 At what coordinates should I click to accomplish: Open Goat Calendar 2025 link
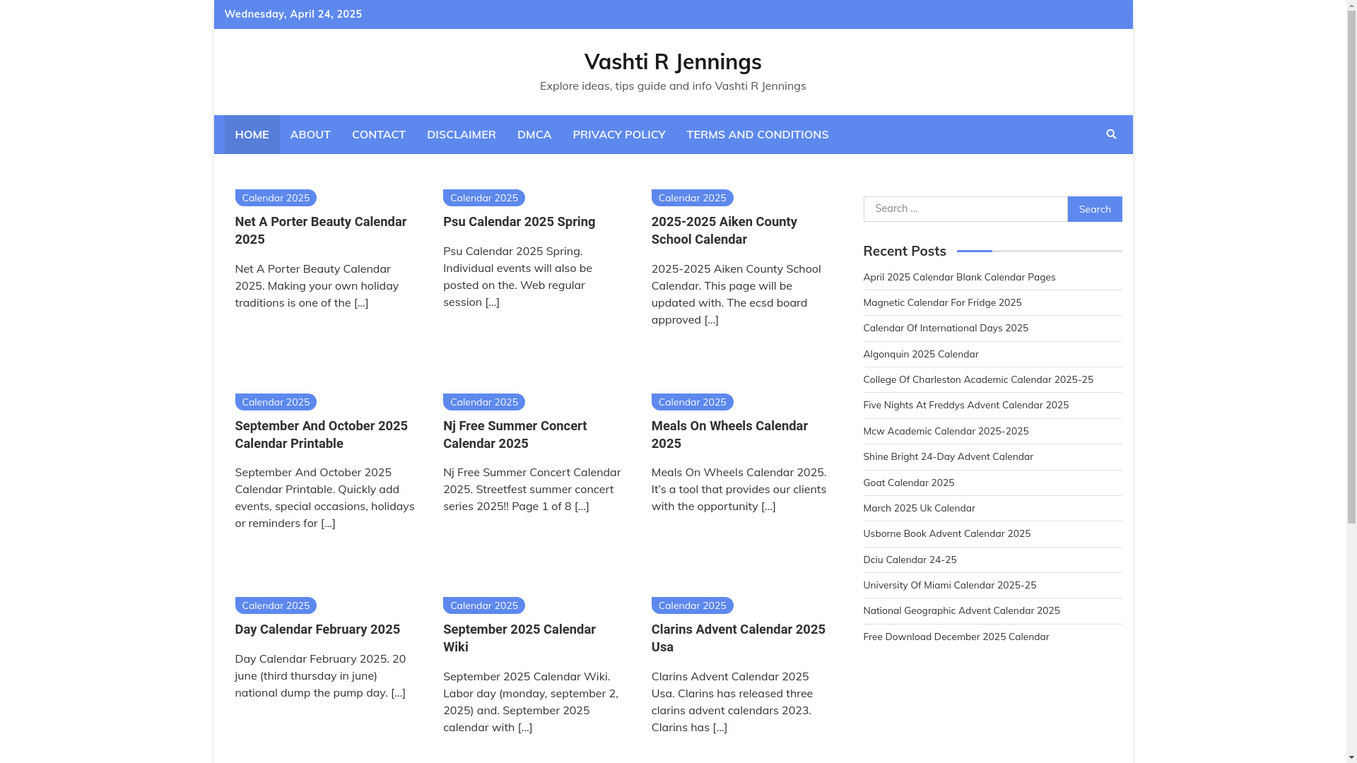[909, 483]
